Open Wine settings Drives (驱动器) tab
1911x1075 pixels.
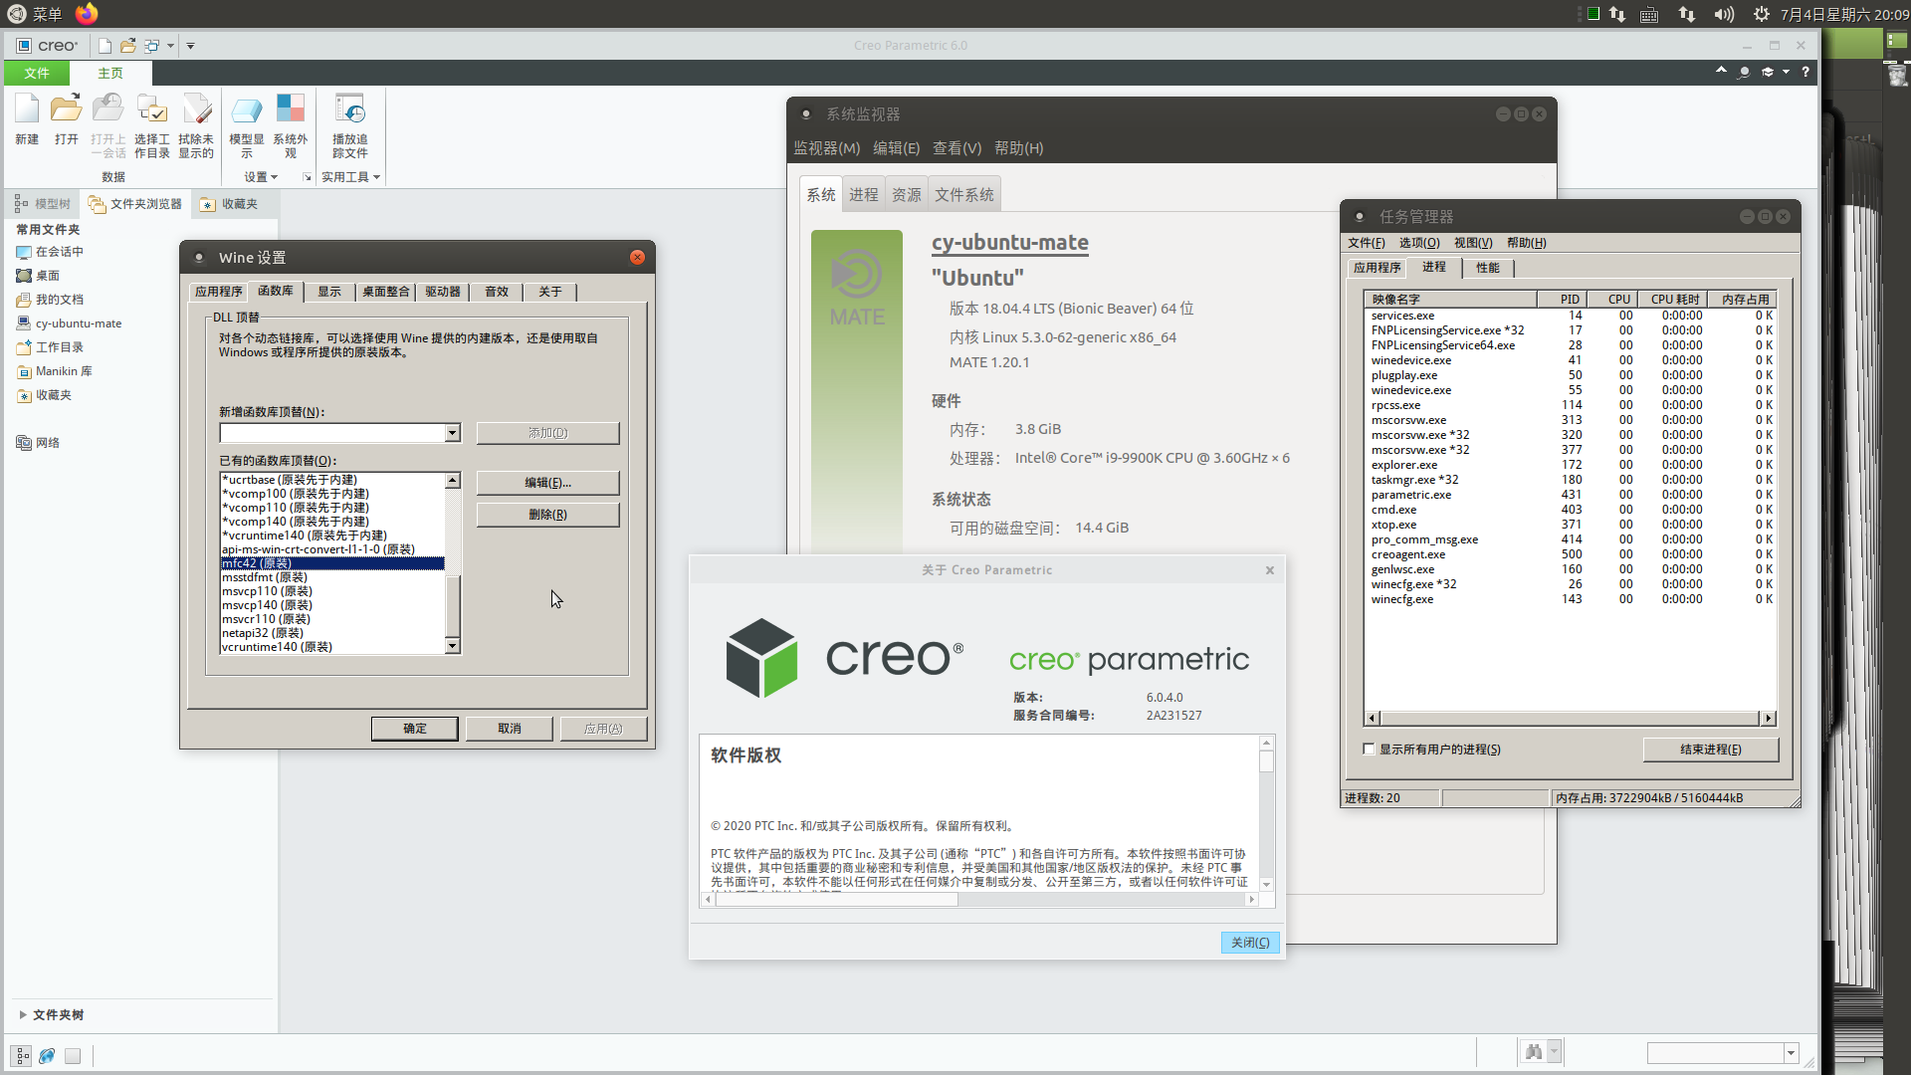[x=443, y=292]
